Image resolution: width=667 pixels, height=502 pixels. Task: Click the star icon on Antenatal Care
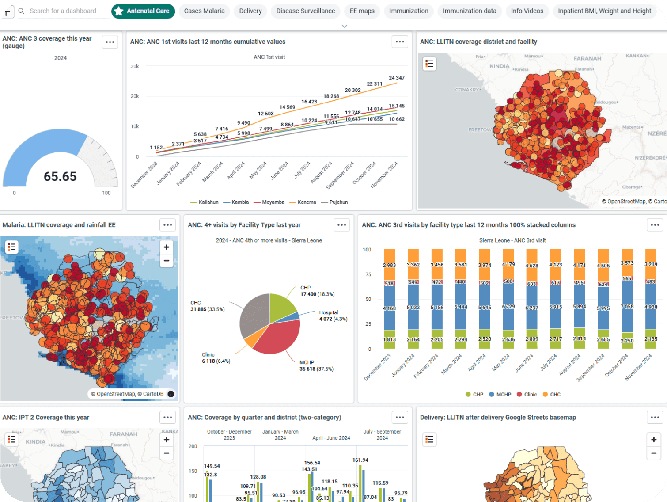[x=118, y=11]
